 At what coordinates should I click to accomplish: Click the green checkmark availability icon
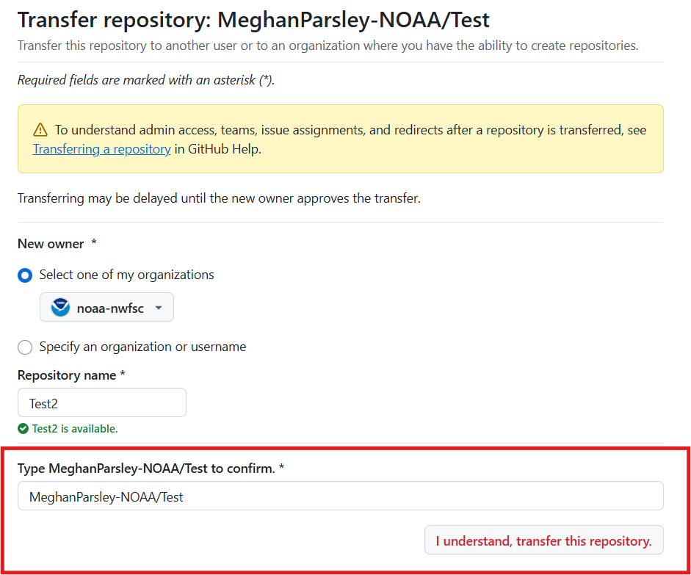click(23, 428)
